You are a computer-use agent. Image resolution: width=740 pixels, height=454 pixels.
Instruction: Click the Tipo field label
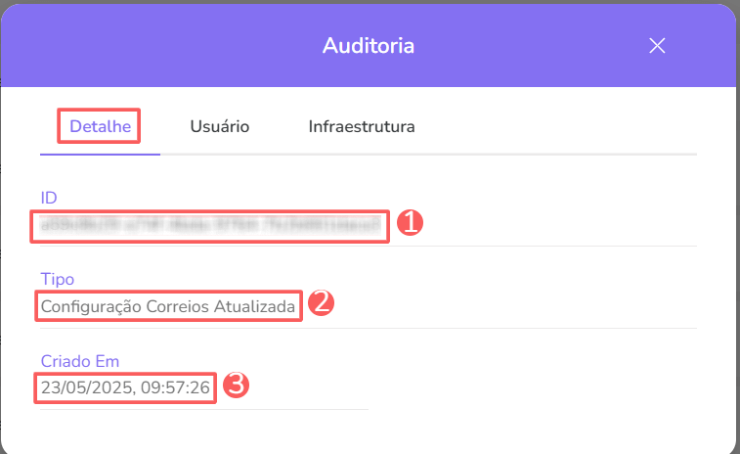pos(57,280)
